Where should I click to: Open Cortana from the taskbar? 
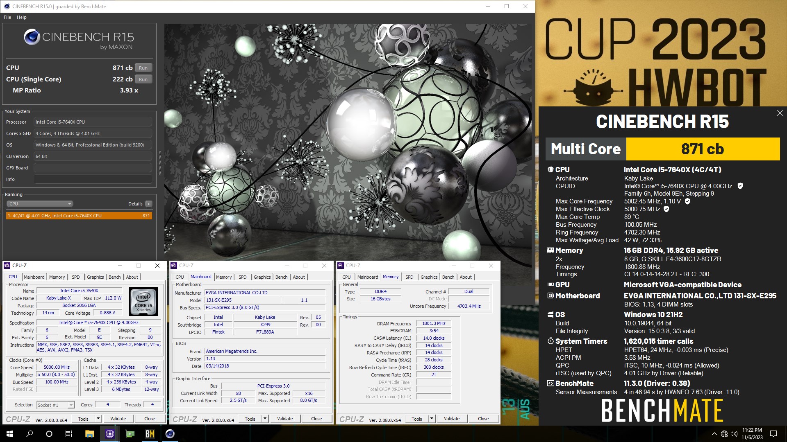point(49,434)
